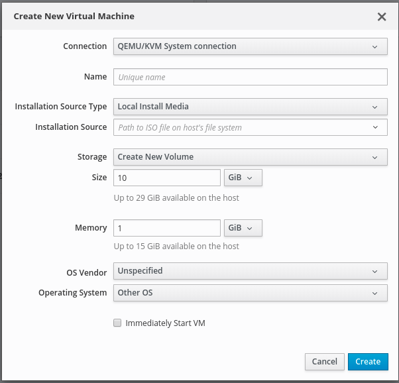Expand the Installation Source Type dropdown
The height and width of the screenshot is (383, 399).
click(x=250, y=107)
